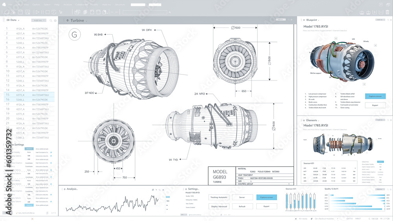Expand the Elements panel title dropdown

(319, 121)
